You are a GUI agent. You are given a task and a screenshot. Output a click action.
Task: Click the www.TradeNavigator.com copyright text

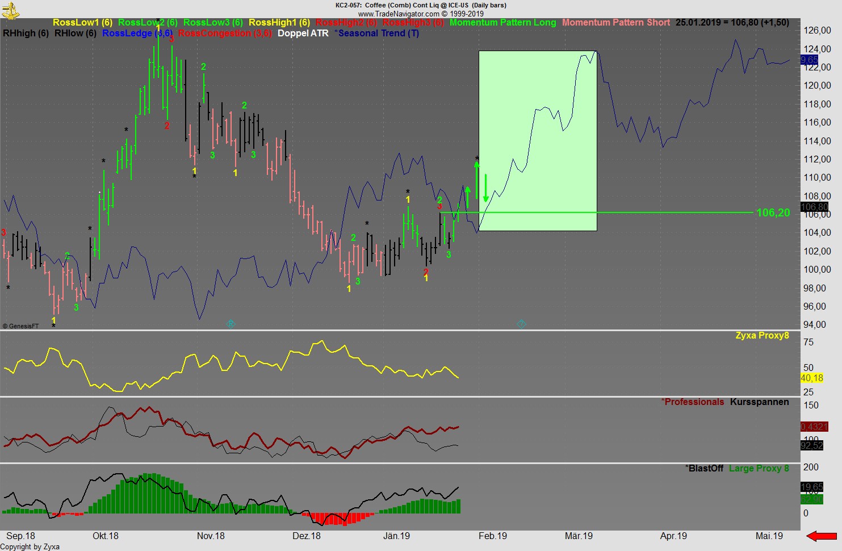click(x=421, y=14)
